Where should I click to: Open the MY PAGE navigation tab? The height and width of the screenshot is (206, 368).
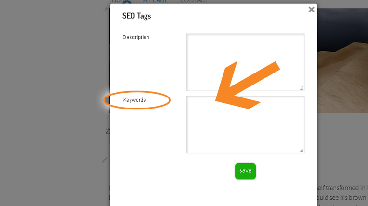(x=155, y=1)
